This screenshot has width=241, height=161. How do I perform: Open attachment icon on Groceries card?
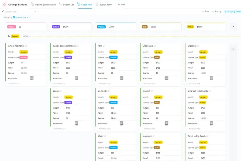[211, 78]
